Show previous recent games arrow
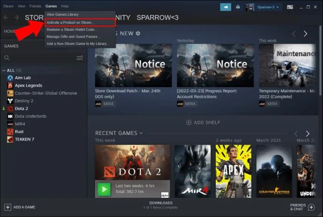This screenshot has height=217, width=323. click(x=296, y=134)
